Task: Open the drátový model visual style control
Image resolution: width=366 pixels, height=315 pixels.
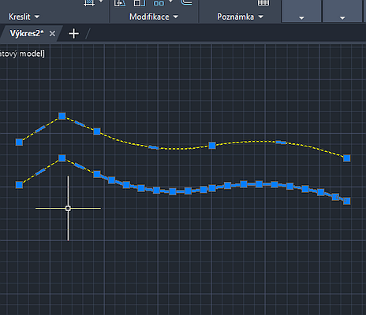Action: tap(22, 54)
